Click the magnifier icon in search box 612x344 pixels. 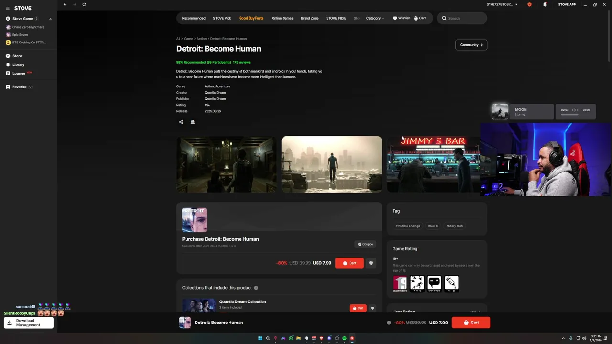click(x=444, y=18)
